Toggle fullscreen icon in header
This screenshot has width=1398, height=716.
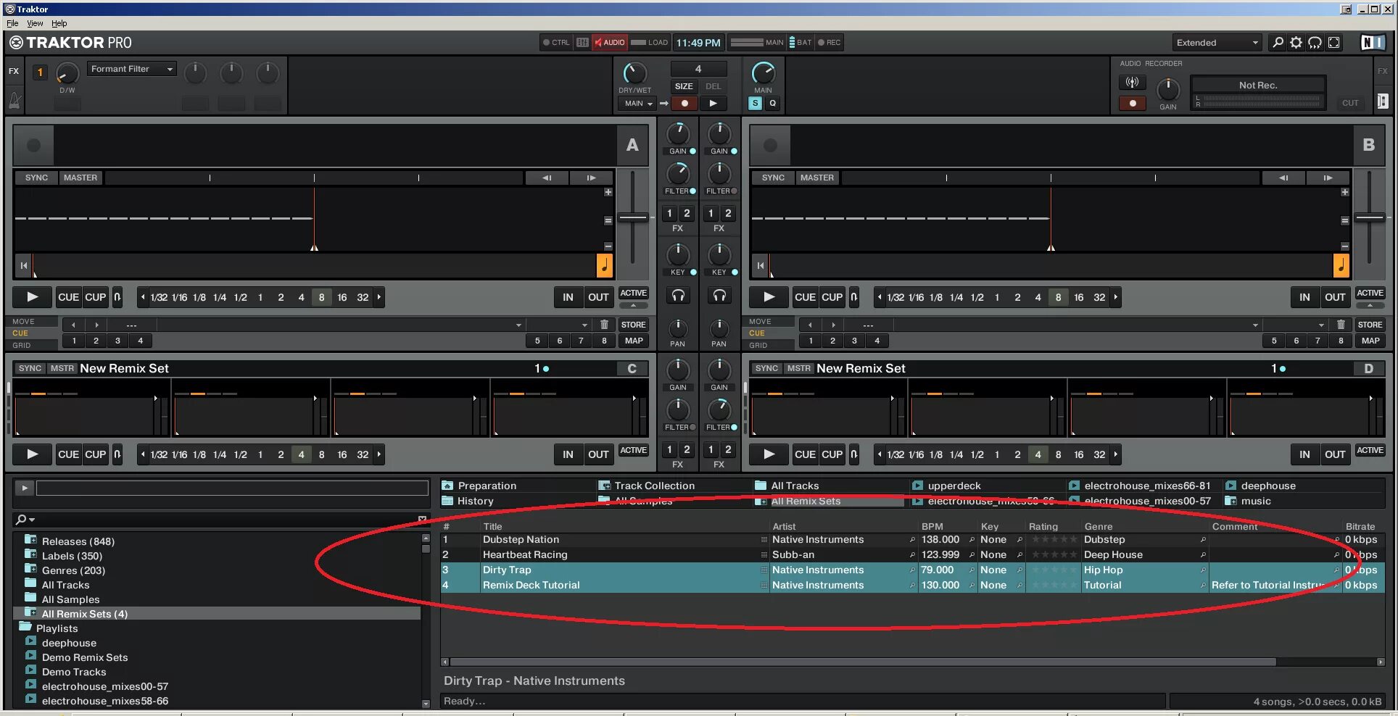1334,43
